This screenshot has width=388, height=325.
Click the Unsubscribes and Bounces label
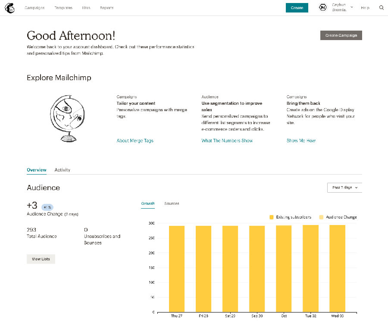click(102, 239)
